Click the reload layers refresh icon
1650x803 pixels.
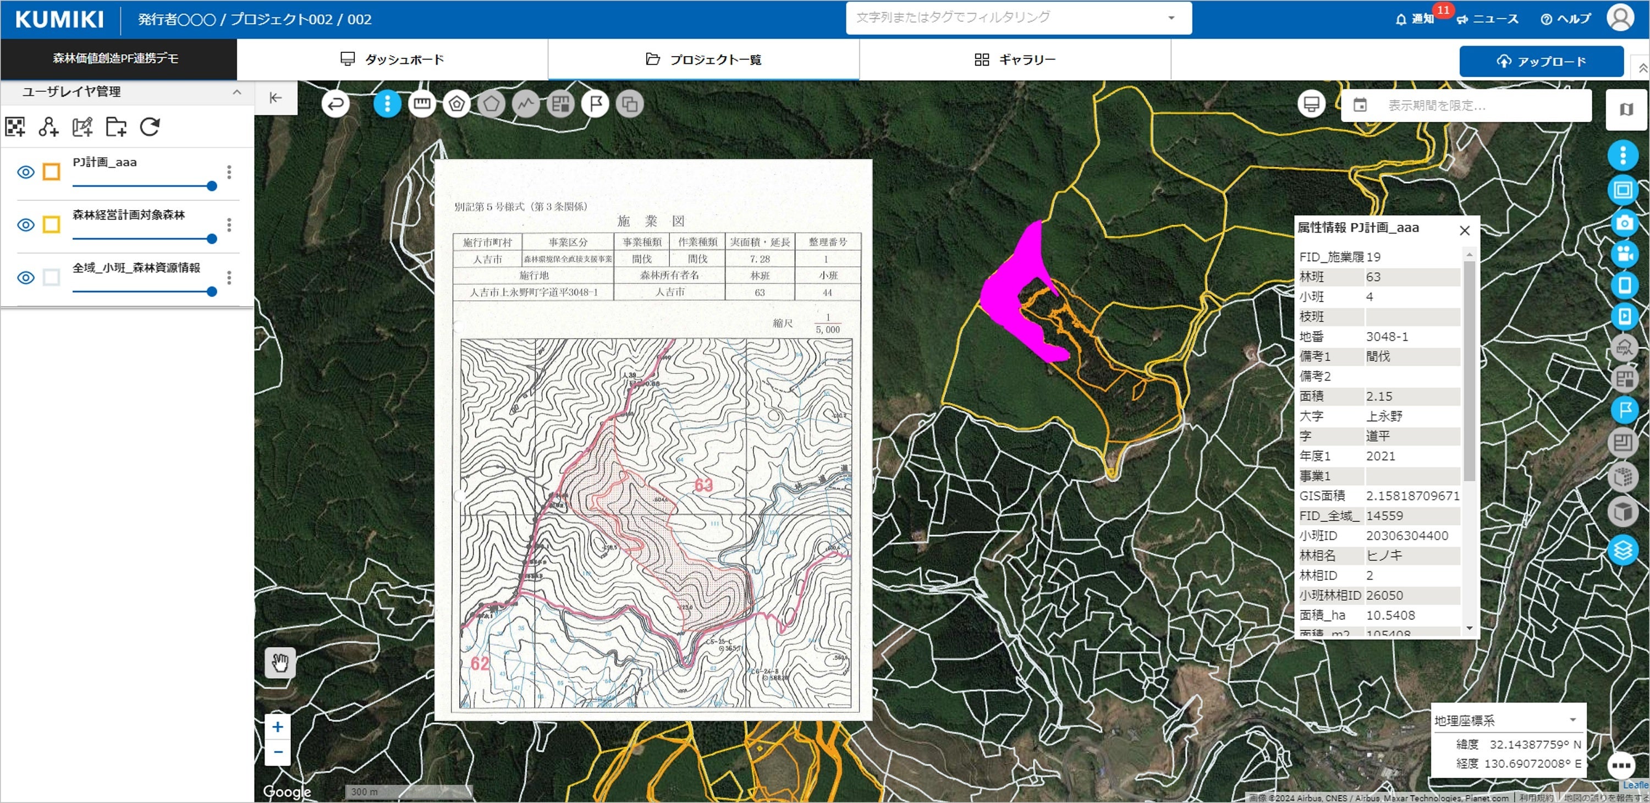[x=150, y=127]
